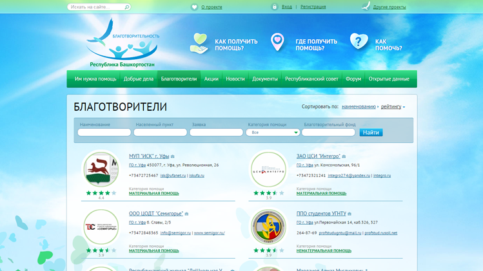Open the Другие проекты link
The image size is (483, 271).
[x=389, y=7]
